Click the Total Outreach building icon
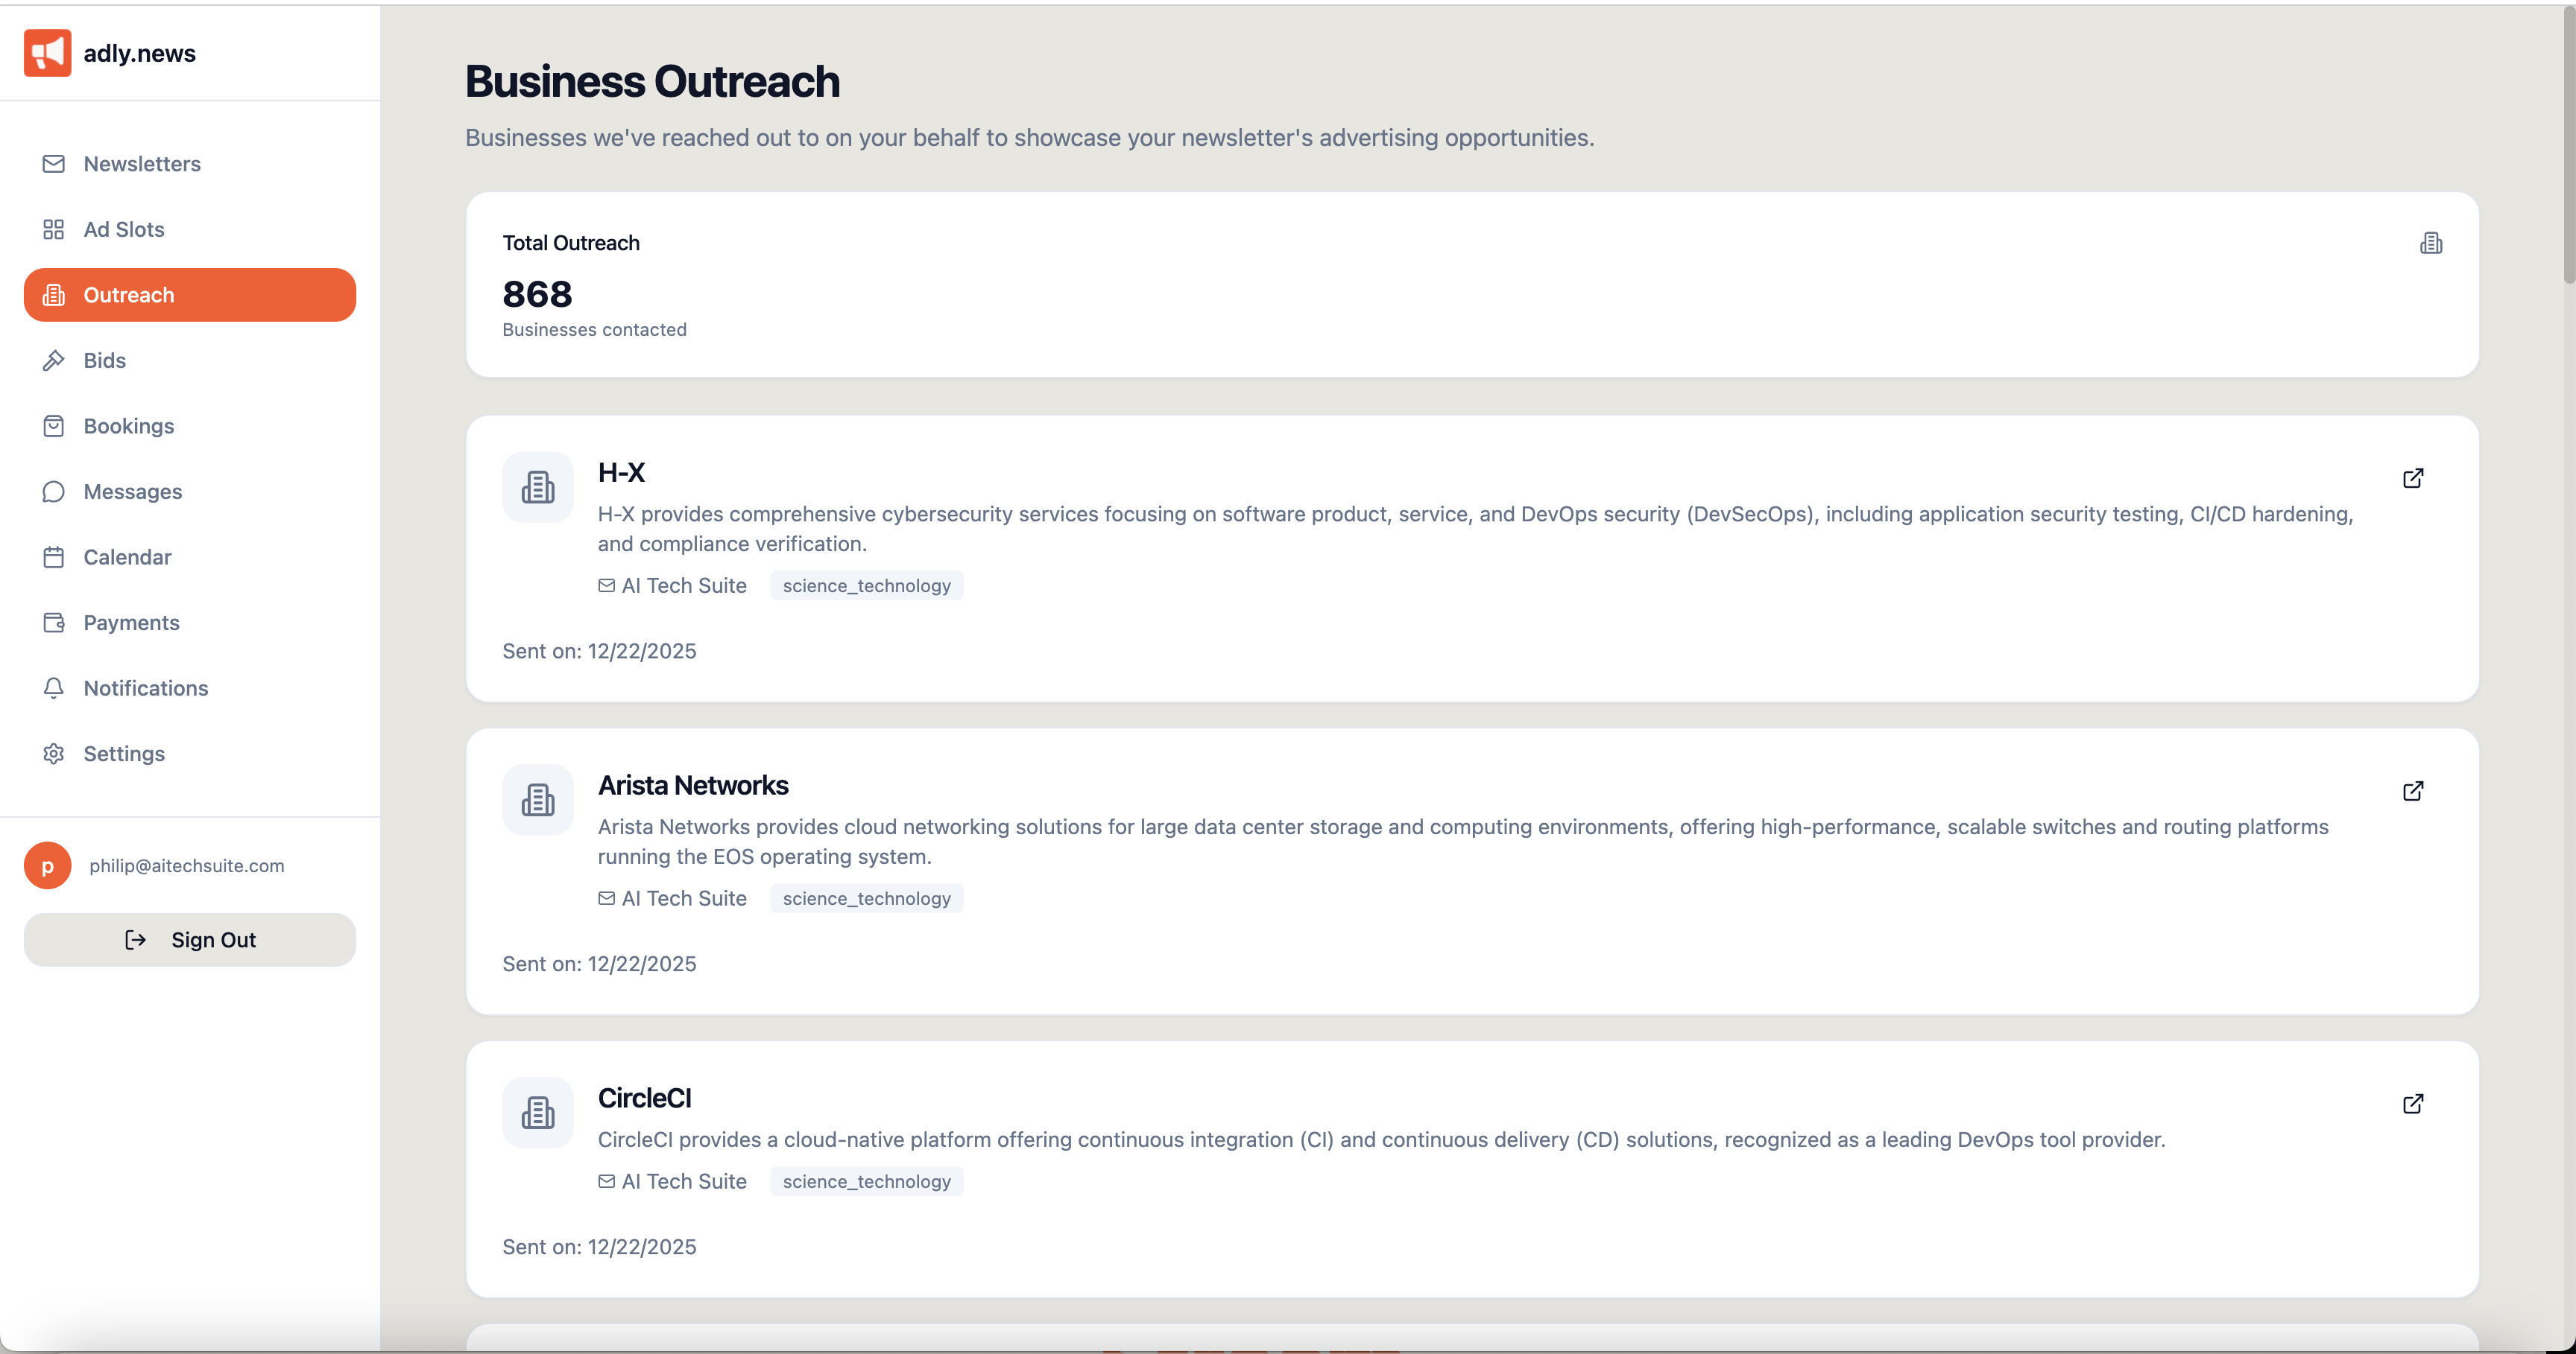Viewport: 2576px width, 1354px height. [2430, 244]
